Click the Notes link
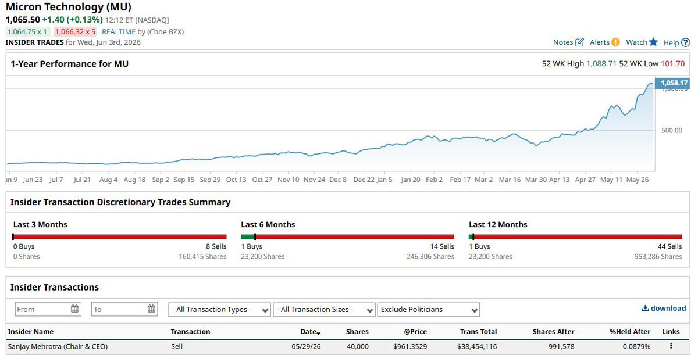This screenshot has height=355, width=698. (563, 42)
